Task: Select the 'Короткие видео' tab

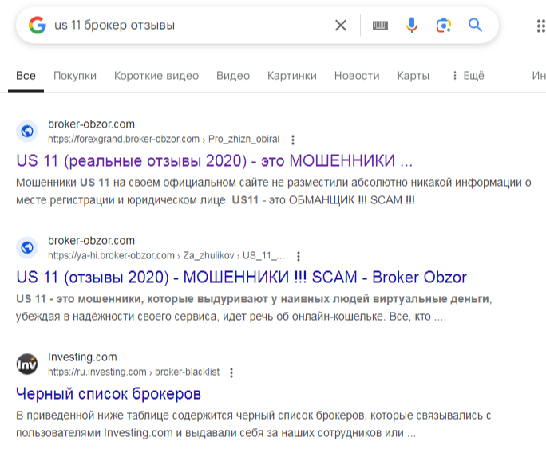Action: 156,76
